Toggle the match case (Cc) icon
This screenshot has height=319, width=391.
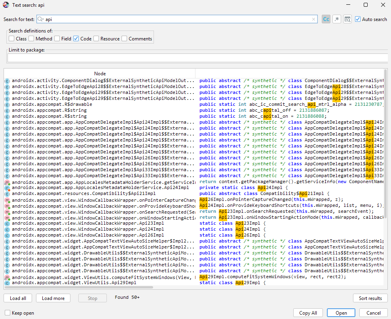tap(326, 19)
